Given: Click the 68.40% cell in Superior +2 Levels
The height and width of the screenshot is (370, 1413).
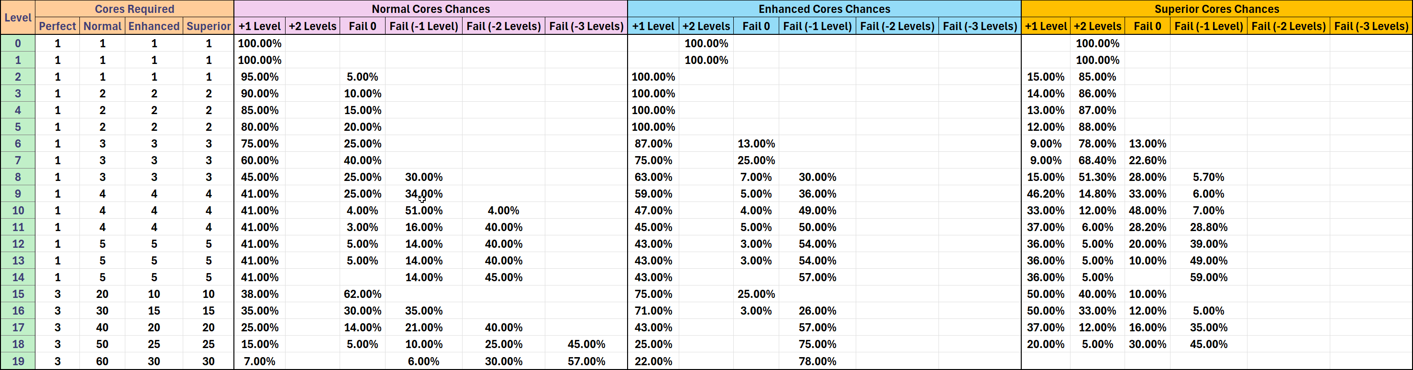Looking at the screenshot, I should coord(1097,160).
